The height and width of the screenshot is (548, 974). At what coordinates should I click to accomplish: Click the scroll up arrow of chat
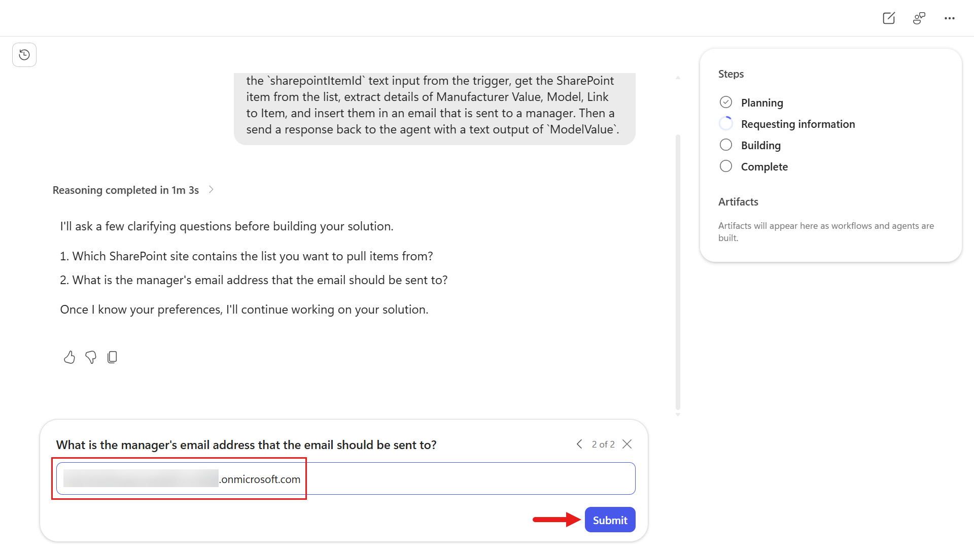click(678, 78)
